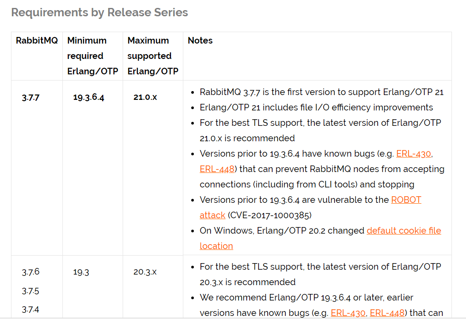
Task: Select the 3.7.7 version cell
Action: (x=31, y=98)
